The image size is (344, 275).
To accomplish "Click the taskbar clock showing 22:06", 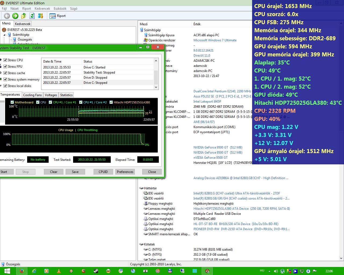I will click(x=329, y=271).
